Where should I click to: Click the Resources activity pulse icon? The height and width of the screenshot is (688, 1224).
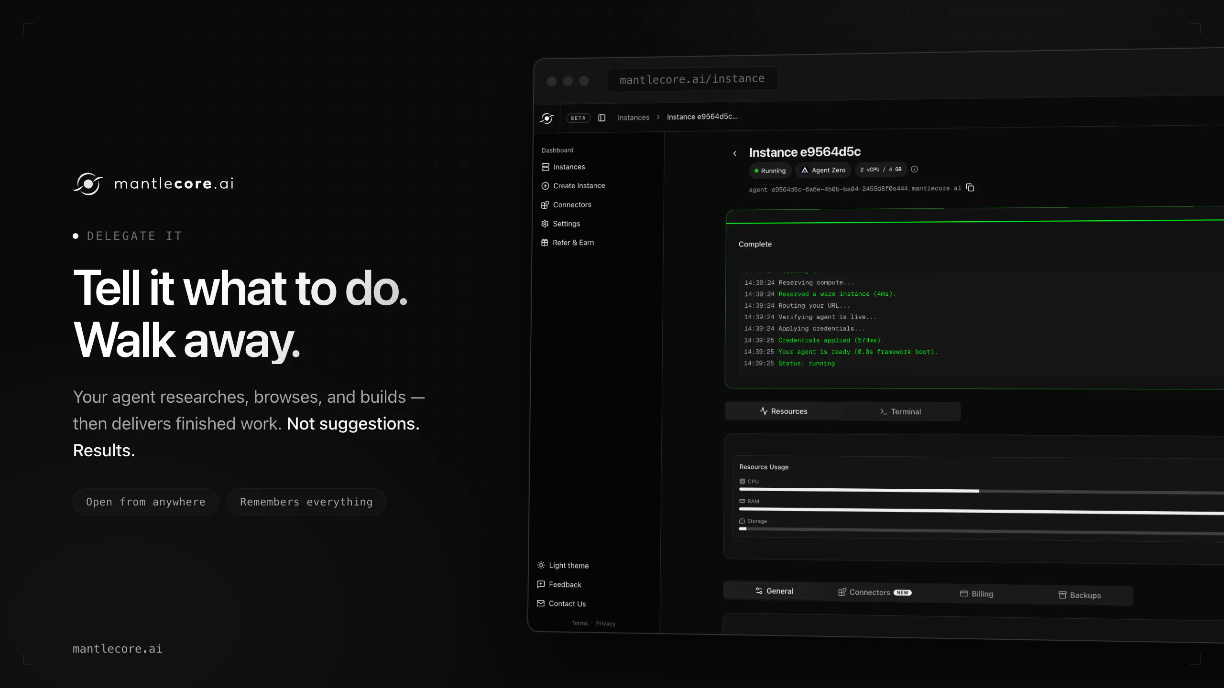click(764, 411)
